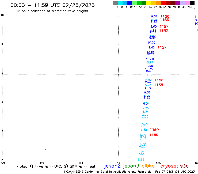Image resolution: width=198 pixels, height=174 pixels.
Task: Click the '70 (ft)' color scale label
Action: [x=191, y=7]
